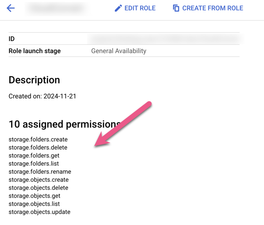Screen dimensions: 264x225
Task: Select the storage.objects.delete permission
Action: point(38,188)
